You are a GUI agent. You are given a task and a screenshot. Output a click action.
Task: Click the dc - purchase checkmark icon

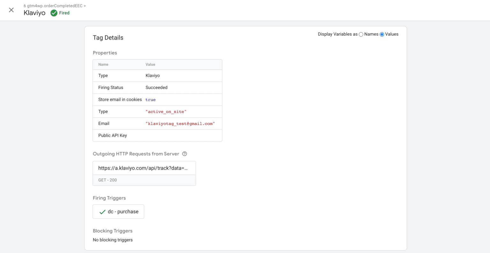[x=102, y=212]
